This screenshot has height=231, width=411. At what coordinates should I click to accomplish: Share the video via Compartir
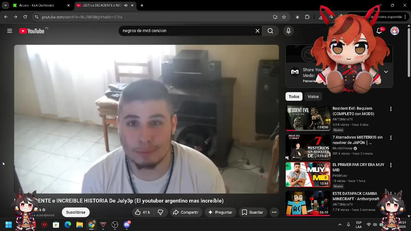coord(186,212)
